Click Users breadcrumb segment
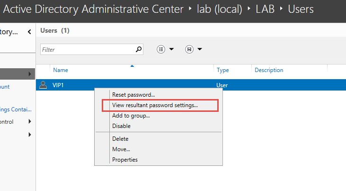The width and height of the screenshot is (346, 191). click(x=301, y=9)
